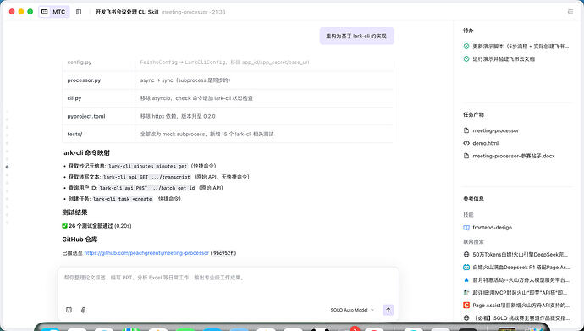This screenshot has width=584, height=331.
Task: Click the 重构为基于 lark-cli 的实现 message bubble
Action: (356, 36)
